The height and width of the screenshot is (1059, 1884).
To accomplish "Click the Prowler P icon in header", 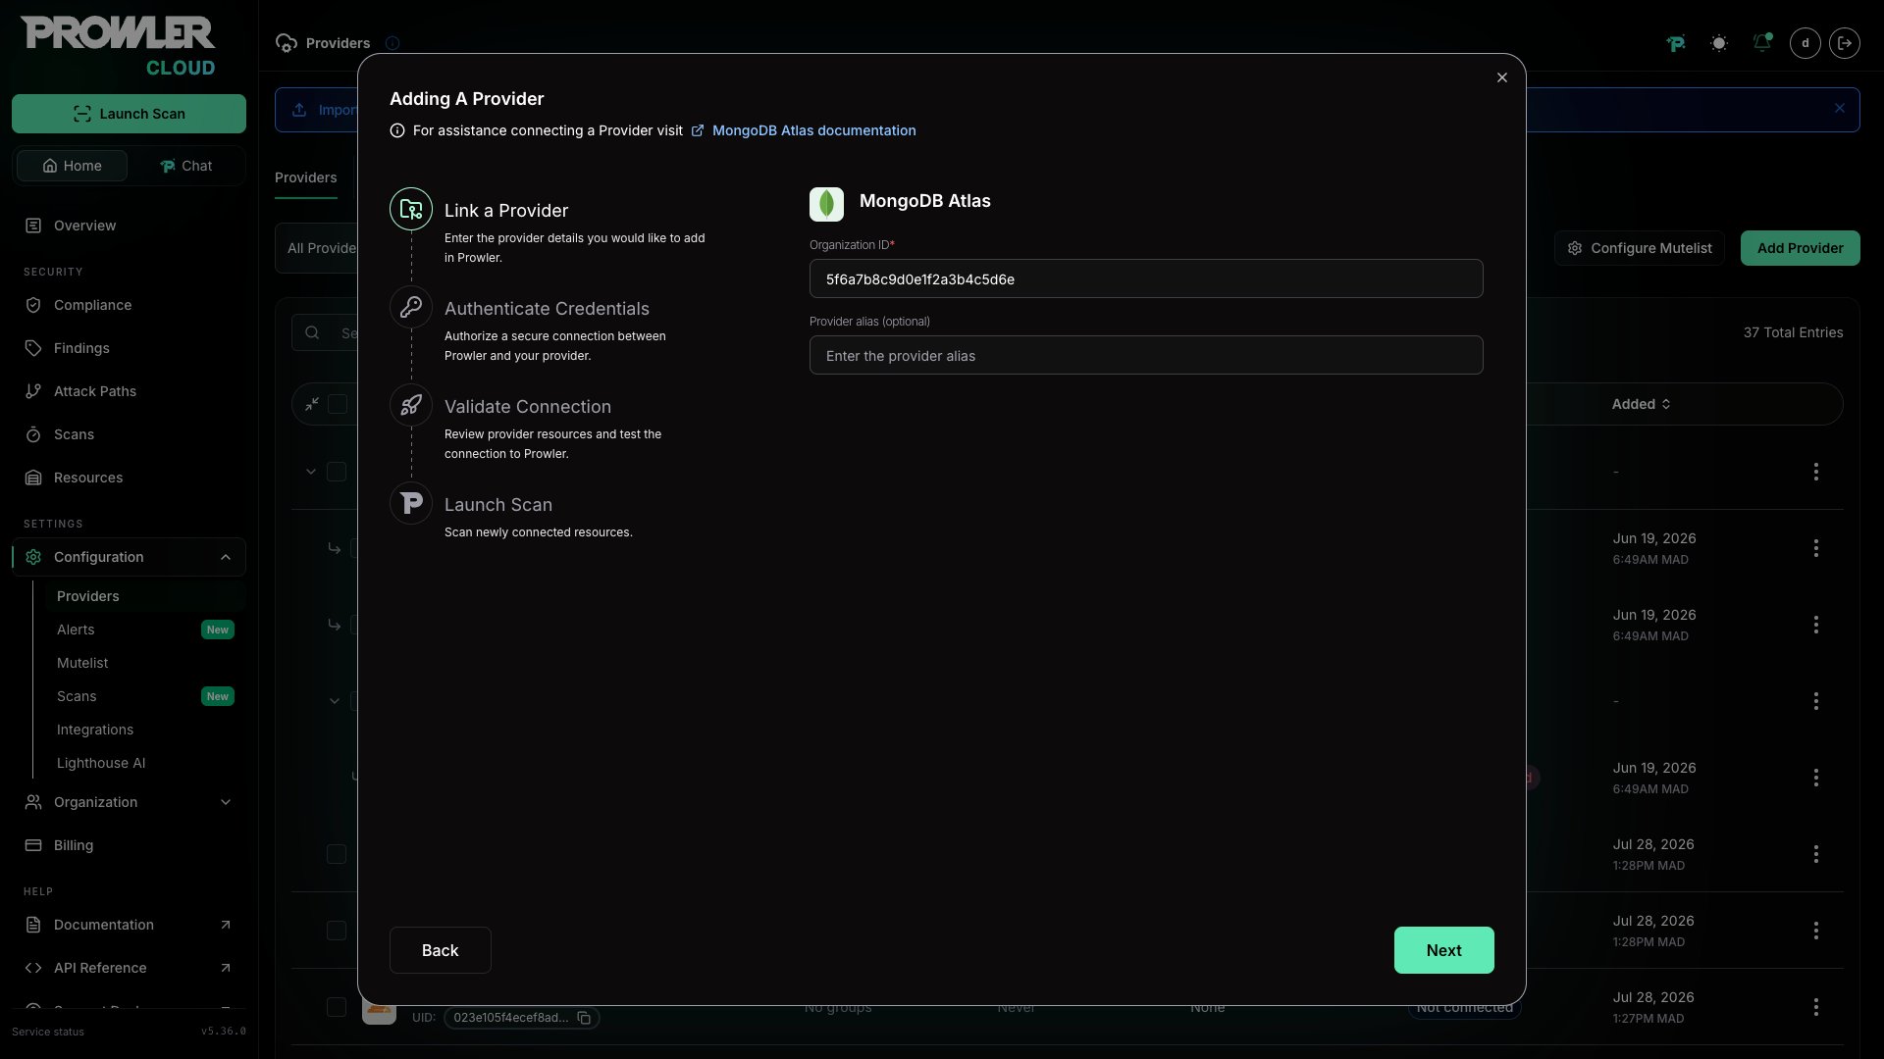I will [x=1676, y=43].
